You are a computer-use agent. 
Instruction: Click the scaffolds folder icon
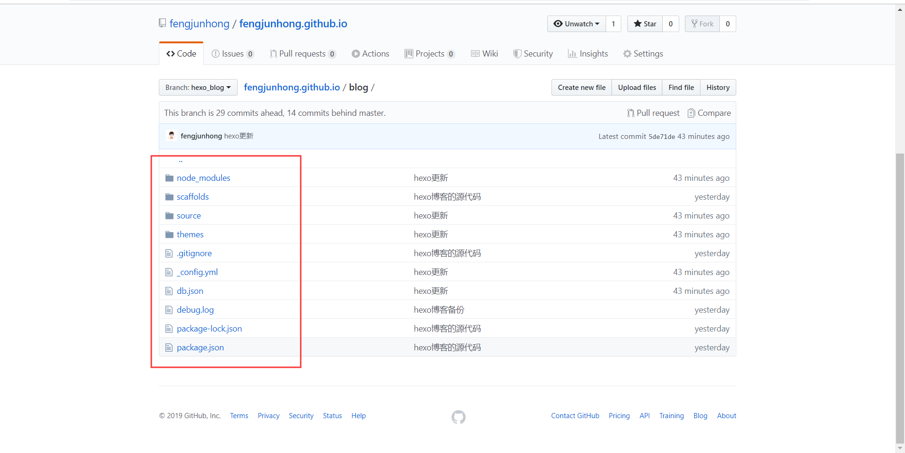[170, 197]
